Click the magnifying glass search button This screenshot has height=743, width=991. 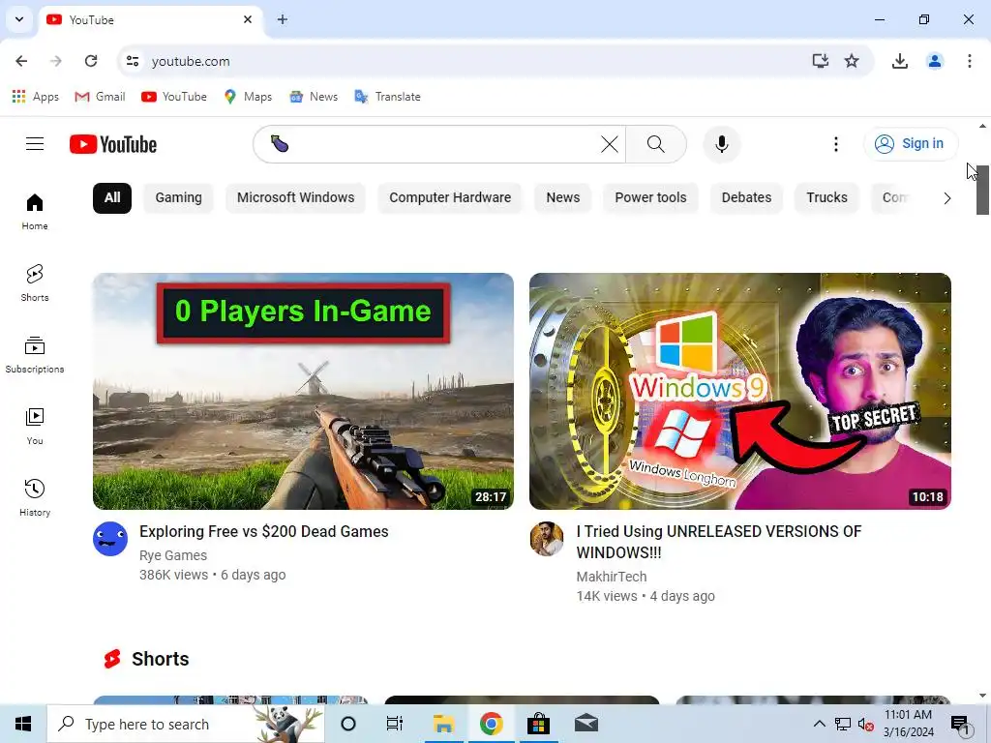[x=656, y=144]
